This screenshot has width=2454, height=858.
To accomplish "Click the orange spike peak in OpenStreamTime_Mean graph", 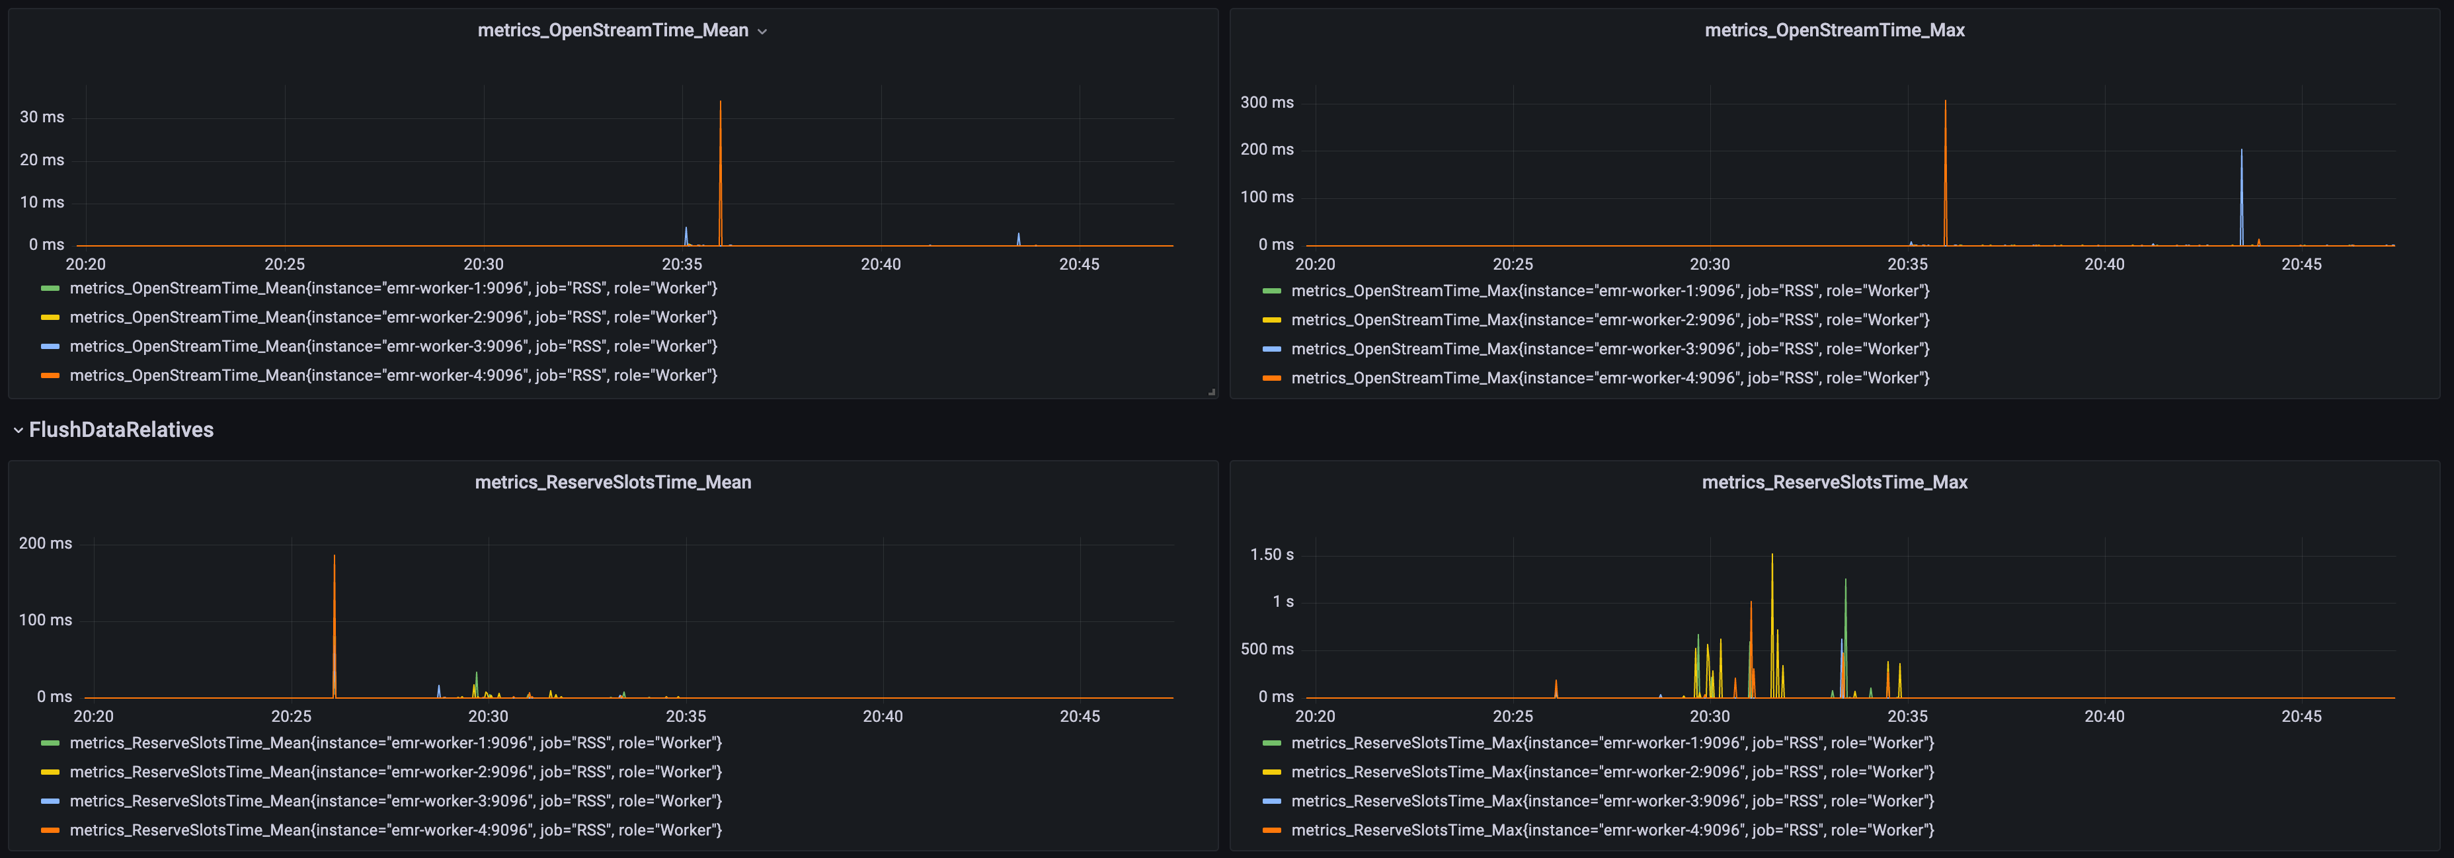I will click(x=720, y=103).
